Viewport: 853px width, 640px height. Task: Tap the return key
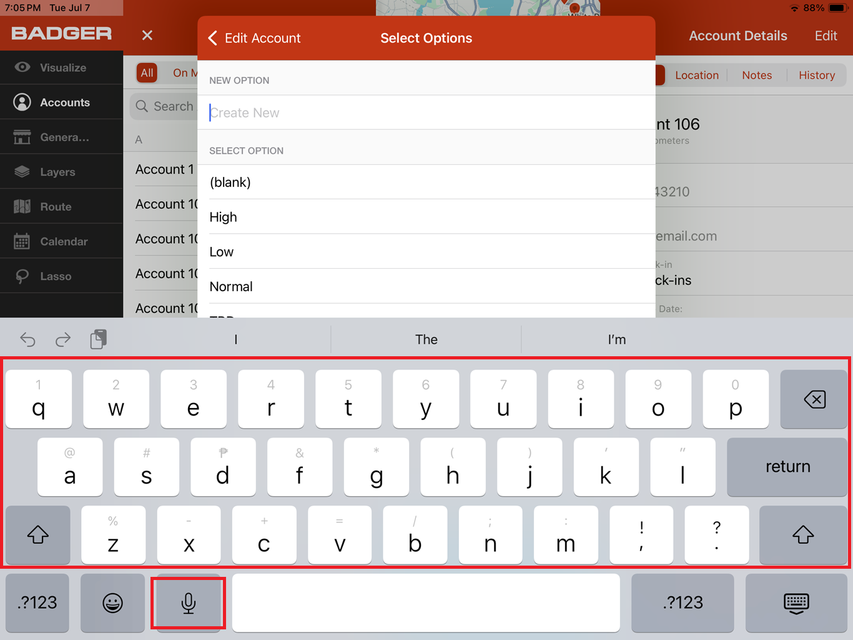787,466
